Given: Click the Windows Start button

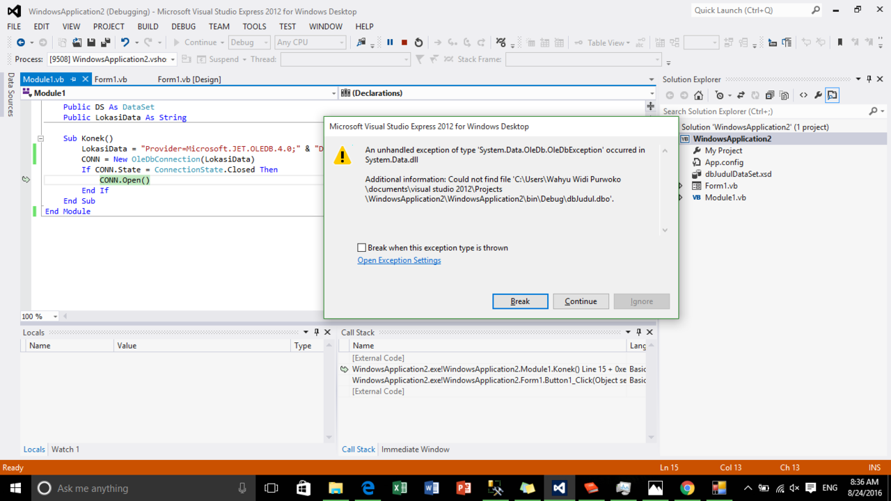Looking at the screenshot, I should click(x=15, y=488).
